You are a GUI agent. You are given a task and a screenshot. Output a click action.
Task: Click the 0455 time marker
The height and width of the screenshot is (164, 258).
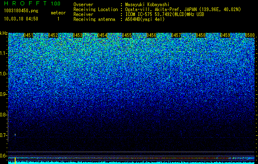coord(127,35)
